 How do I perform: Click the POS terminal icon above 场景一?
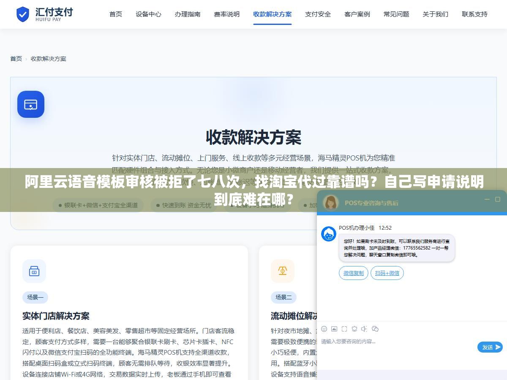(x=34, y=271)
